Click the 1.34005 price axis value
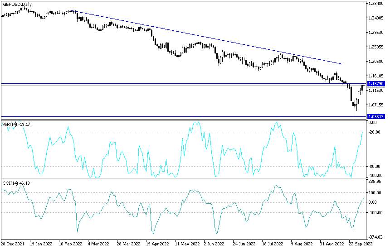390x249 pixels. 376,18
